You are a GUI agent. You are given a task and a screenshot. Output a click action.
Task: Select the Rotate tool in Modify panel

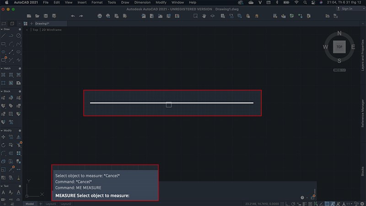(x=4, y=145)
